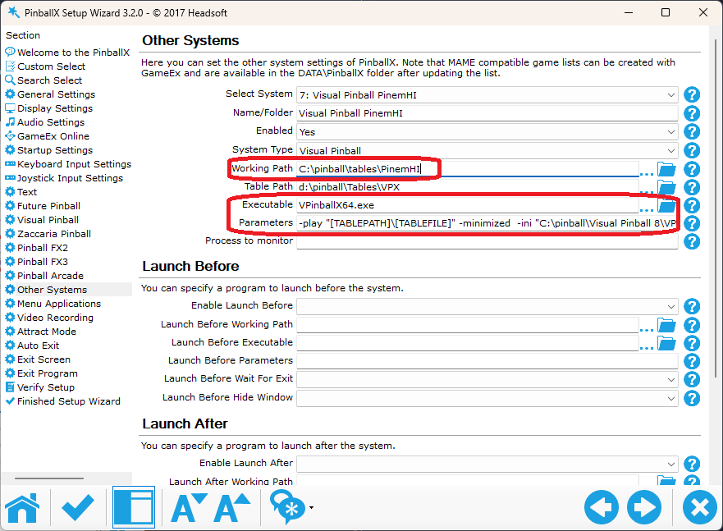Viewport: 723px width, 531px height.
Task: Open help for the System Type field
Action: 692,150
